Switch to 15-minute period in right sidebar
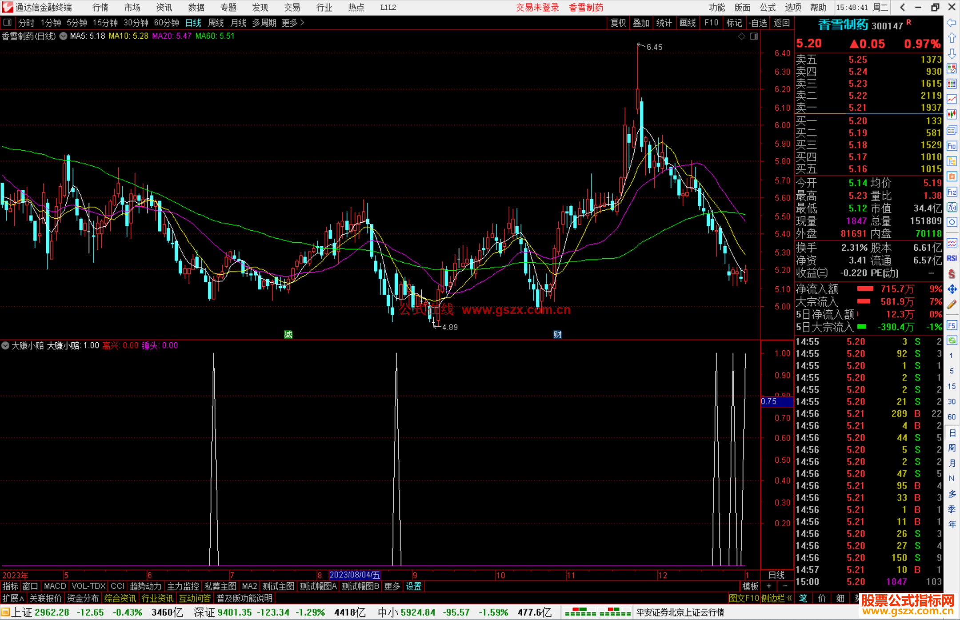Image resolution: width=960 pixels, height=620 pixels. coord(952,386)
